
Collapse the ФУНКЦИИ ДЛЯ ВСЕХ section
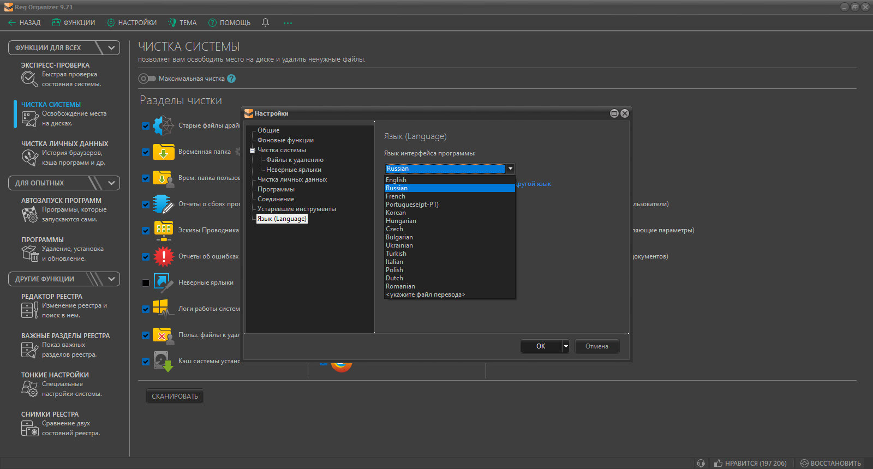(x=111, y=47)
